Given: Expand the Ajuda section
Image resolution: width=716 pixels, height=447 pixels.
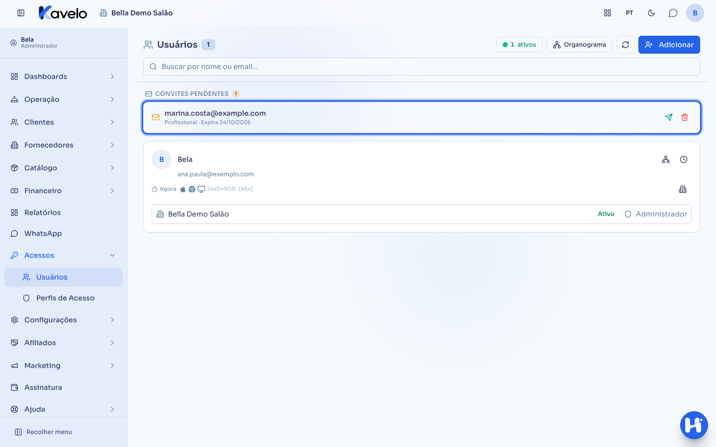Looking at the screenshot, I should pyautogui.click(x=63, y=409).
